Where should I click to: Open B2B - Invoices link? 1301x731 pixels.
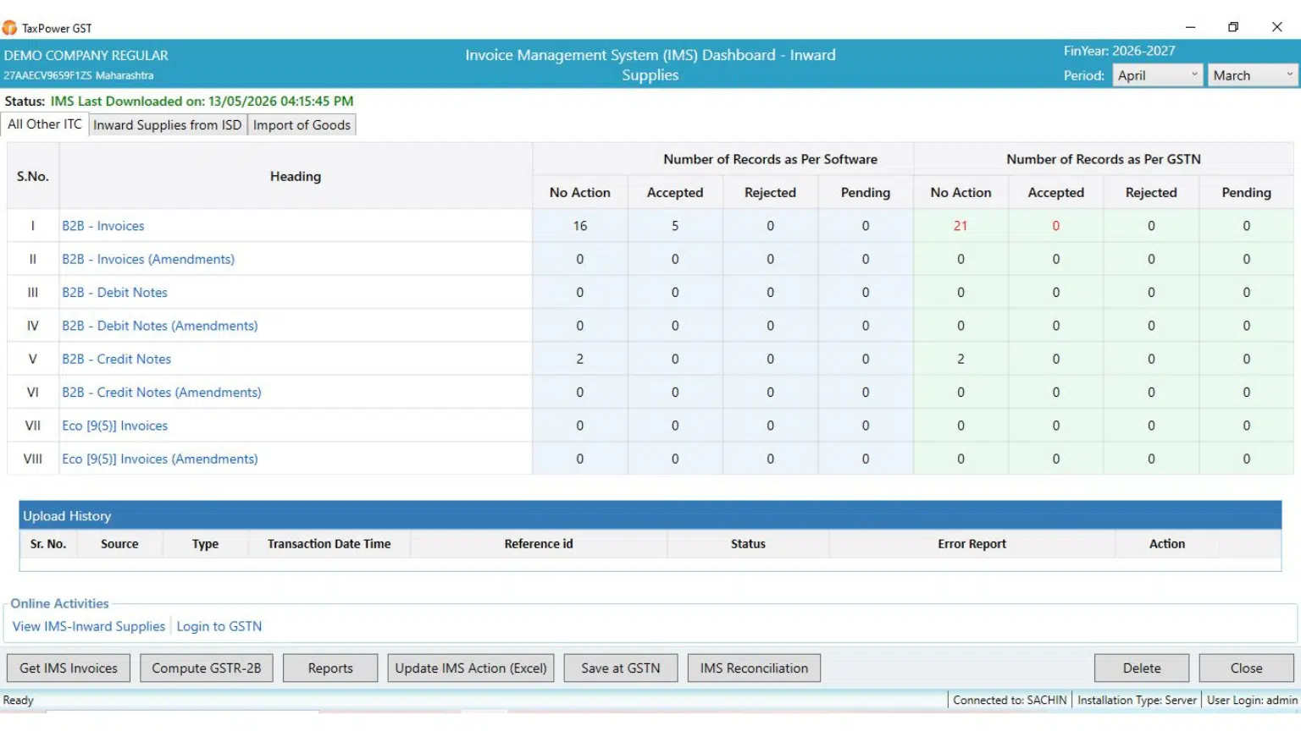(x=103, y=226)
